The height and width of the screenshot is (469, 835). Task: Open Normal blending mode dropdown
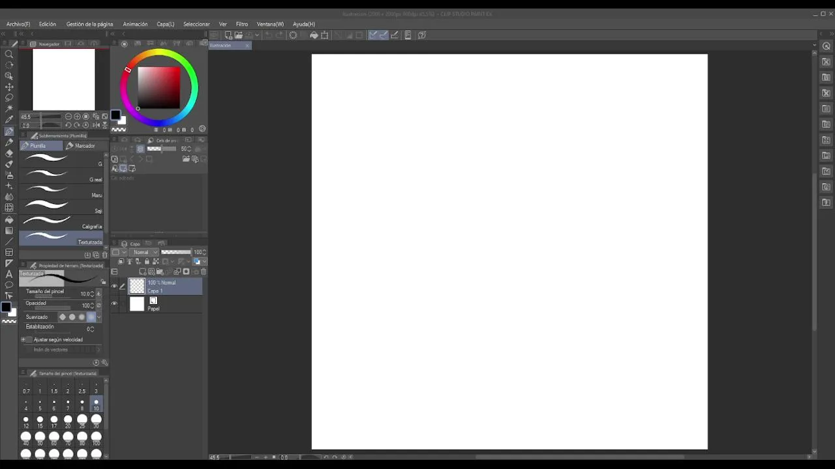[144, 252]
